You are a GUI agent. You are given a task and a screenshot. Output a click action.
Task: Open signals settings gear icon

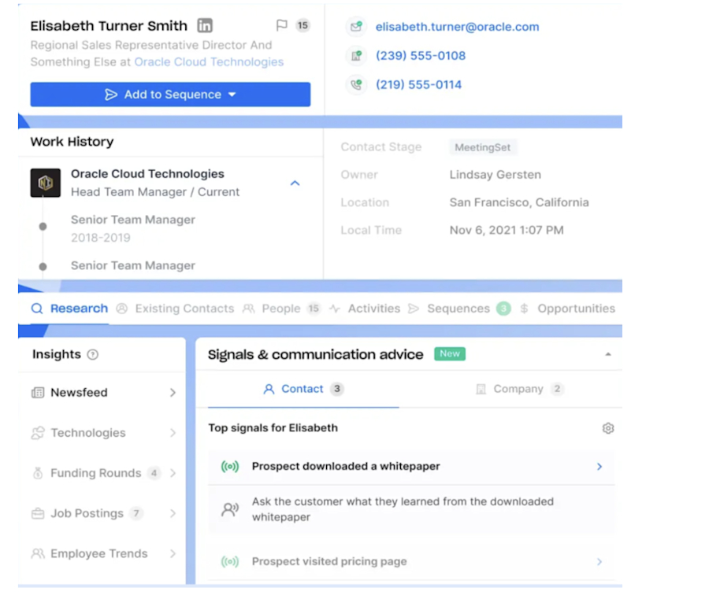click(x=608, y=428)
